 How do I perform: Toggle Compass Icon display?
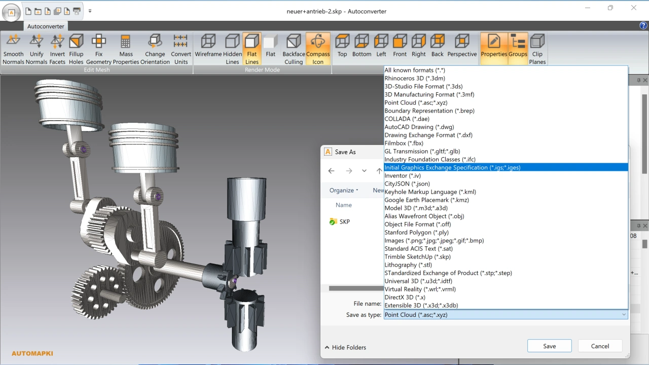tap(318, 49)
